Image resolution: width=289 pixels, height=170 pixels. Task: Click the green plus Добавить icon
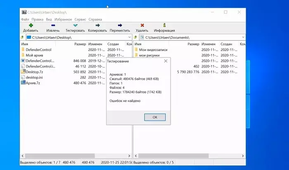pos(31,25)
